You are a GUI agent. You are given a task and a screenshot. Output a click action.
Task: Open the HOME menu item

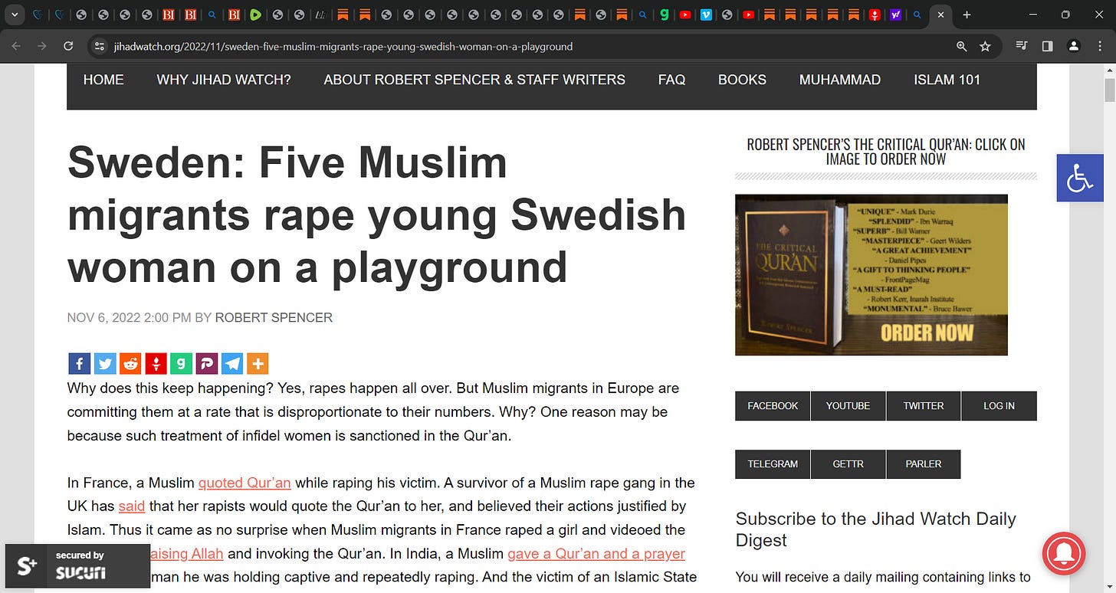[103, 80]
